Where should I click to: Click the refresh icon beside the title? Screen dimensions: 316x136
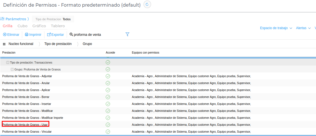tap(147, 5)
